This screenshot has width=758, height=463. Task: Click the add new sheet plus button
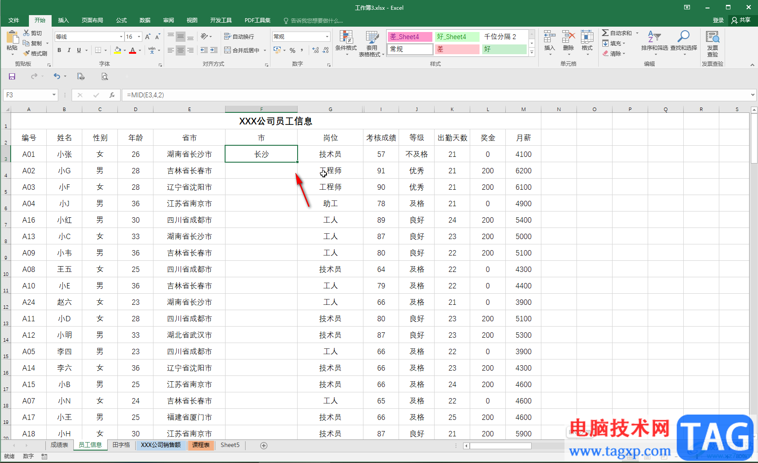click(264, 446)
